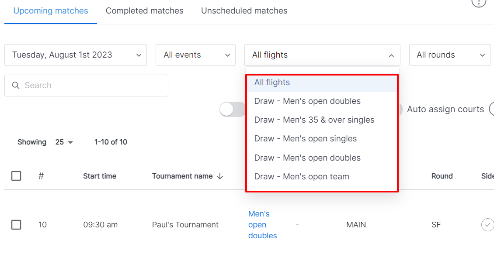This screenshot has height=254, width=494.
Task: Collapse the All flights dropdown chevron
Action: (x=391, y=55)
